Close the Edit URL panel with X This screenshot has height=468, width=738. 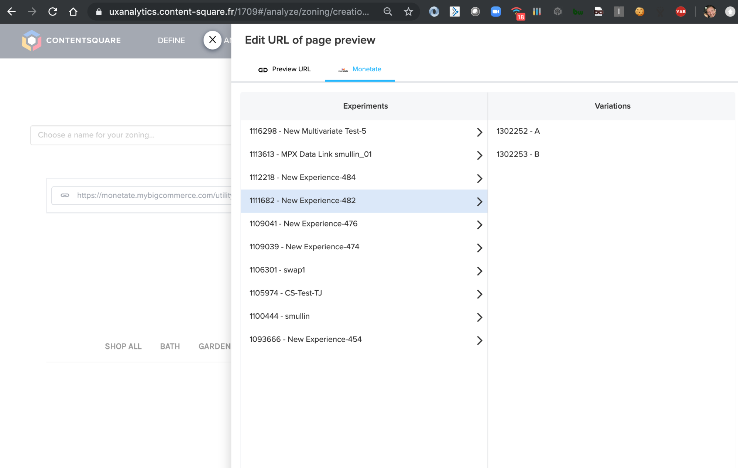[212, 40]
